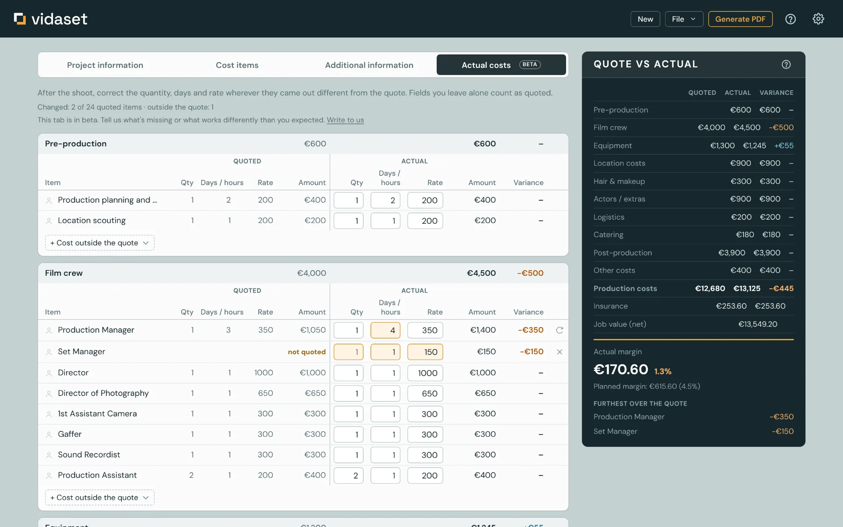
Task: Click person icon beside Production planning item
Action: point(49,200)
